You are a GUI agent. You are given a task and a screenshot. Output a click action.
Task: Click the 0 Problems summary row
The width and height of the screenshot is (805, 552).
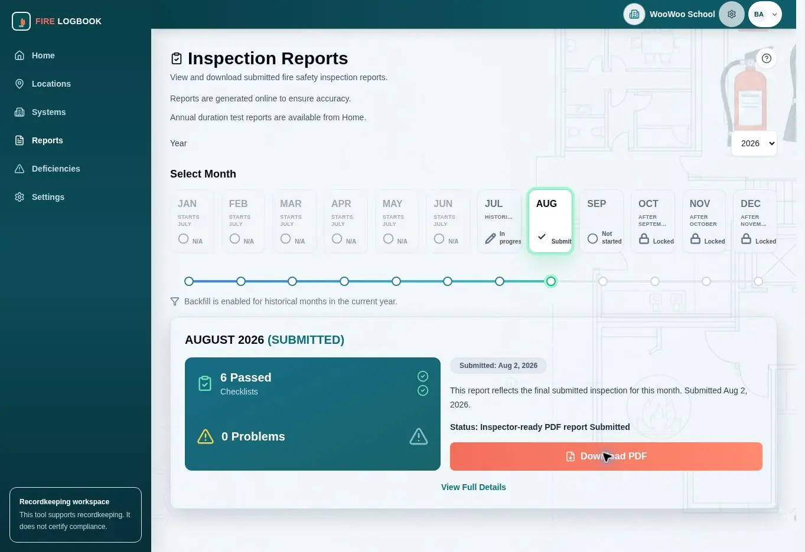(312, 436)
